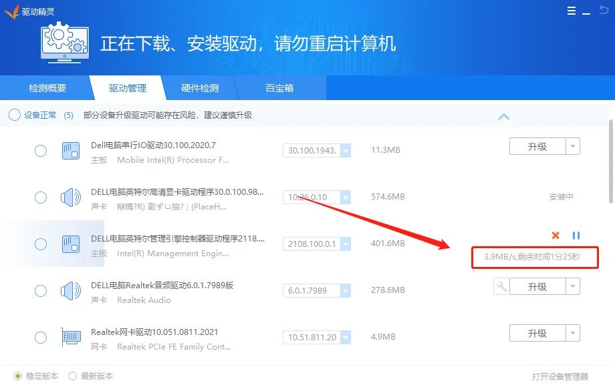Click size value 278.6MB
Image resolution: width=615 pixels, height=387 pixels.
pos(388,290)
